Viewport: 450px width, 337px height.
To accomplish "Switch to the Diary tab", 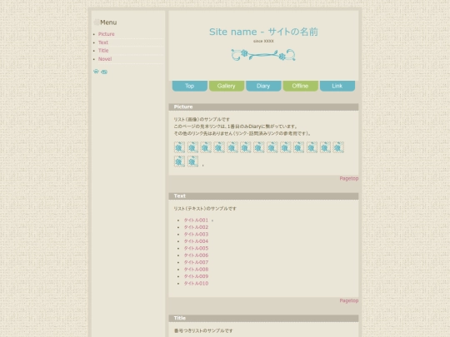I will (263, 86).
